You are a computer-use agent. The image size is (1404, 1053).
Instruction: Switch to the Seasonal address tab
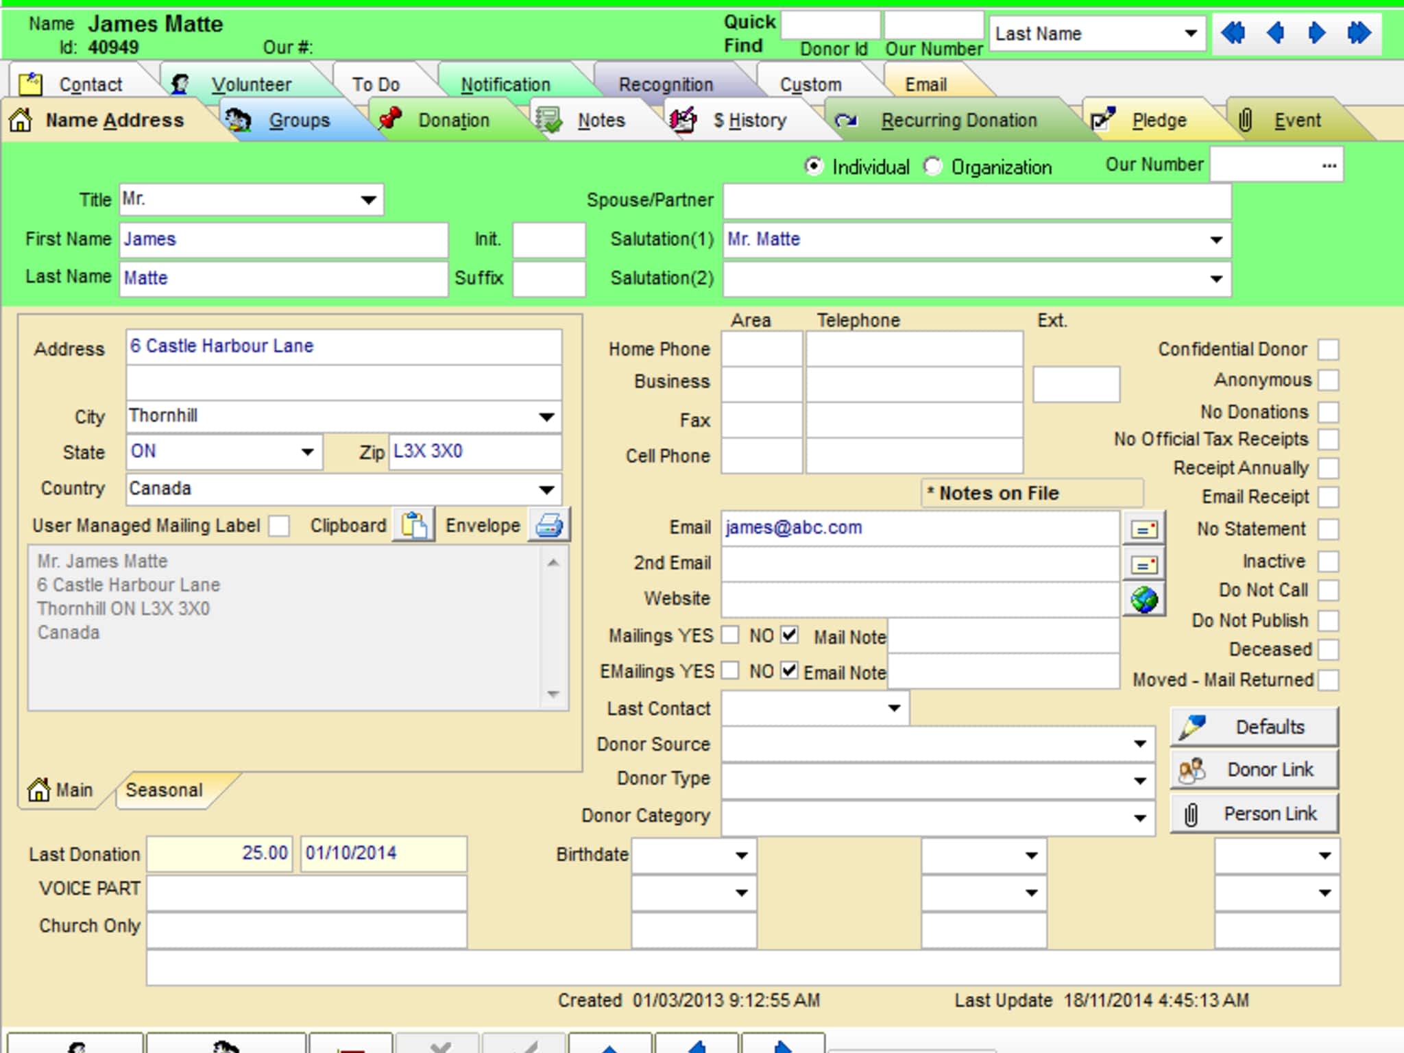coord(165,790)
